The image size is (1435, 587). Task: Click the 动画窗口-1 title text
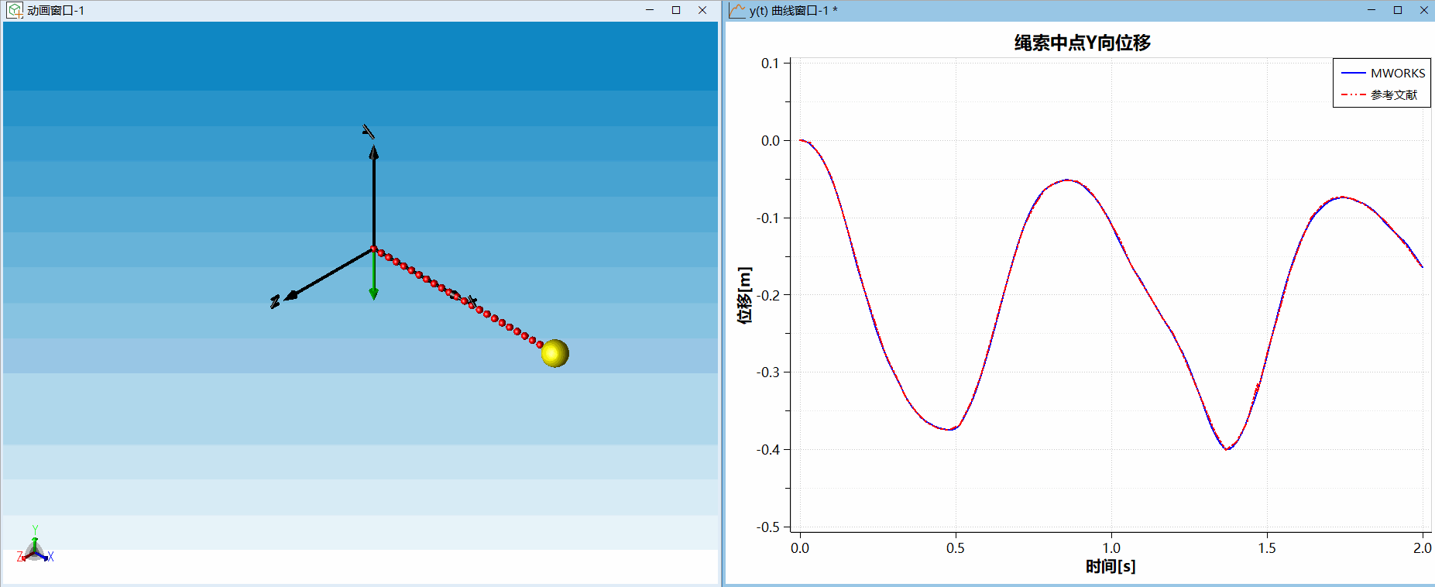click(56, 10)
